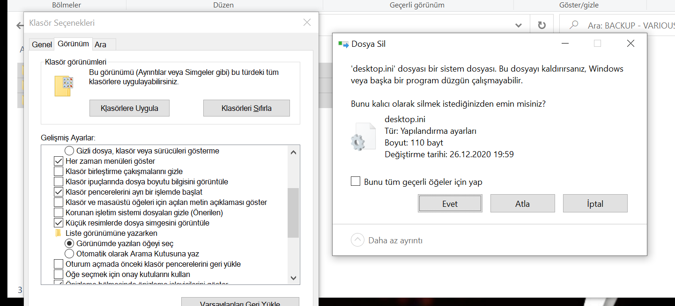Click the desktop.ini file name text
This screenshot has width=675, height=306.
coord(405,119)
